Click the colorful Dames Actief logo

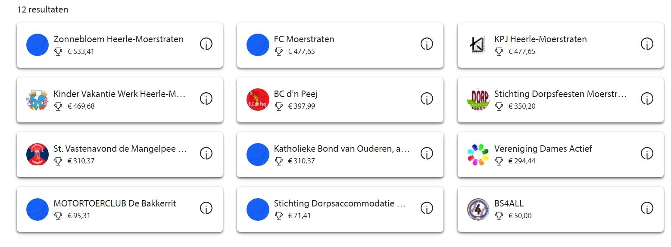pos(478,154)
